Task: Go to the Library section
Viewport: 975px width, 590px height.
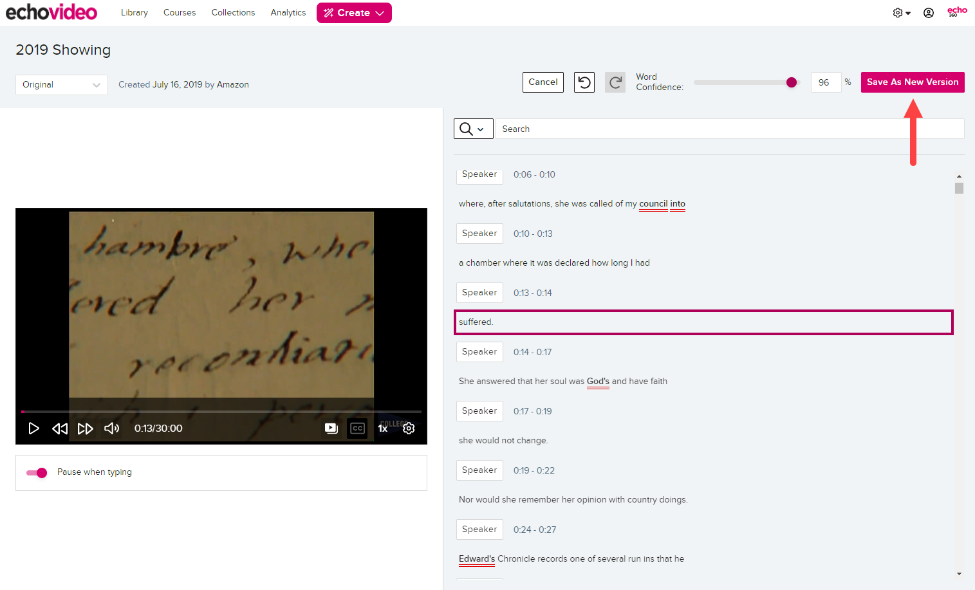Action: (x=134, y=12)
